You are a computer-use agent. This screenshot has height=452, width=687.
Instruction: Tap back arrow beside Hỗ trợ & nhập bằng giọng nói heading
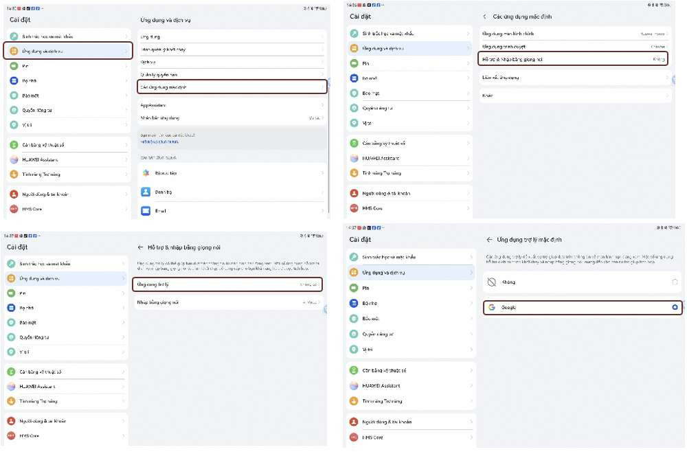[140, 247]
